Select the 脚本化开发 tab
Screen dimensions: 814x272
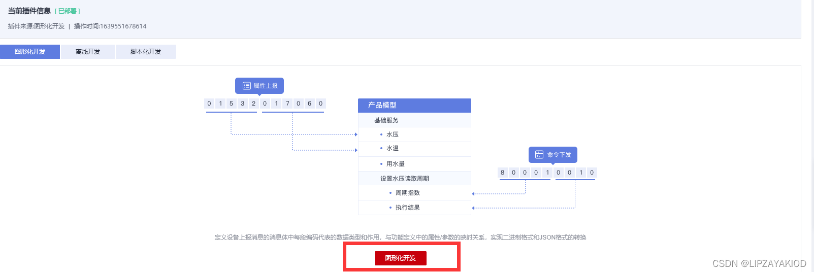click(146, 52)
